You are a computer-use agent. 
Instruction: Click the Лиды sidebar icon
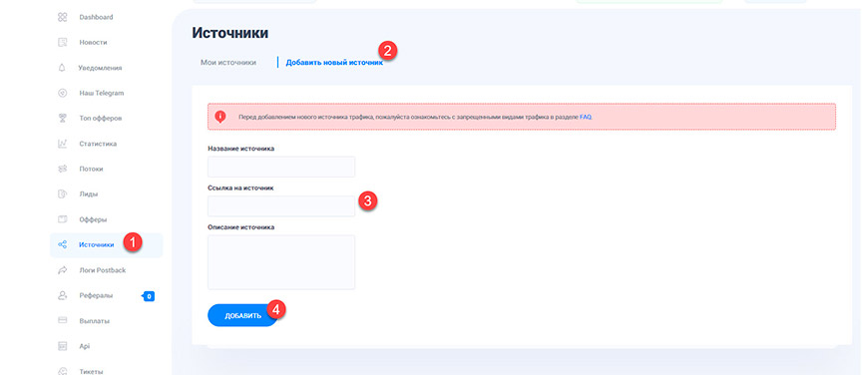tap(62, 194)
